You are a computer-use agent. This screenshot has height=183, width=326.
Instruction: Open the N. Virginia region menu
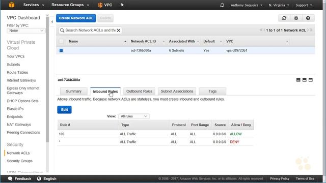279,5
